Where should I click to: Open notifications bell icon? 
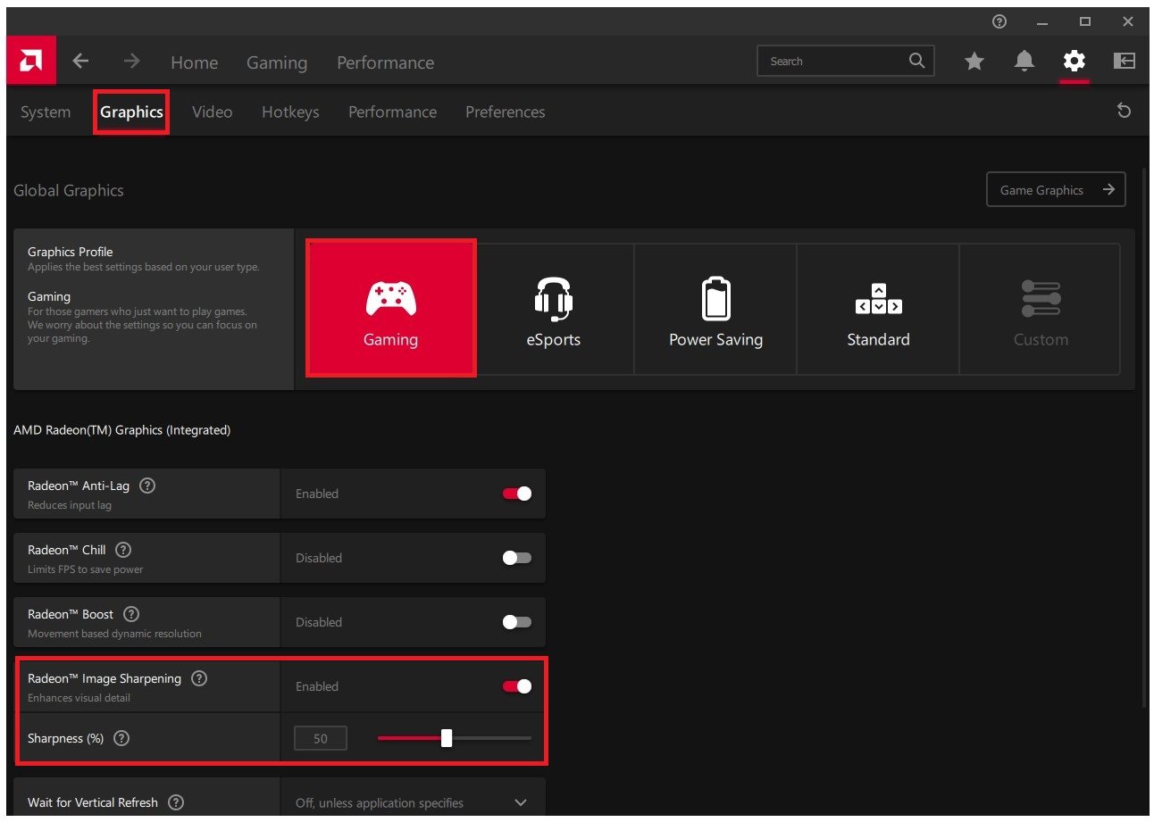[1024, 61]
